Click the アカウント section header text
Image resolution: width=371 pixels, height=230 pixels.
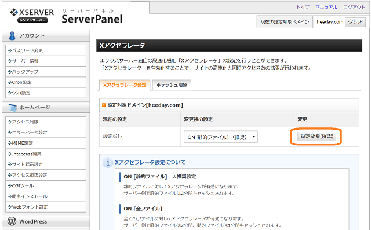coord(32,36)
